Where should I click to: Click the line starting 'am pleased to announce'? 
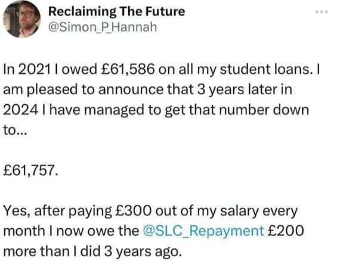pyautogui.click(x=148, y=90)
